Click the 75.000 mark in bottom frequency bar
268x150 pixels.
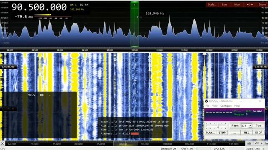57,144
